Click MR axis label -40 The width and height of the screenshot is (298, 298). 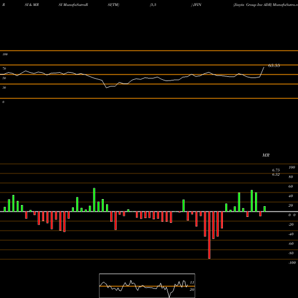pos(291,234)
